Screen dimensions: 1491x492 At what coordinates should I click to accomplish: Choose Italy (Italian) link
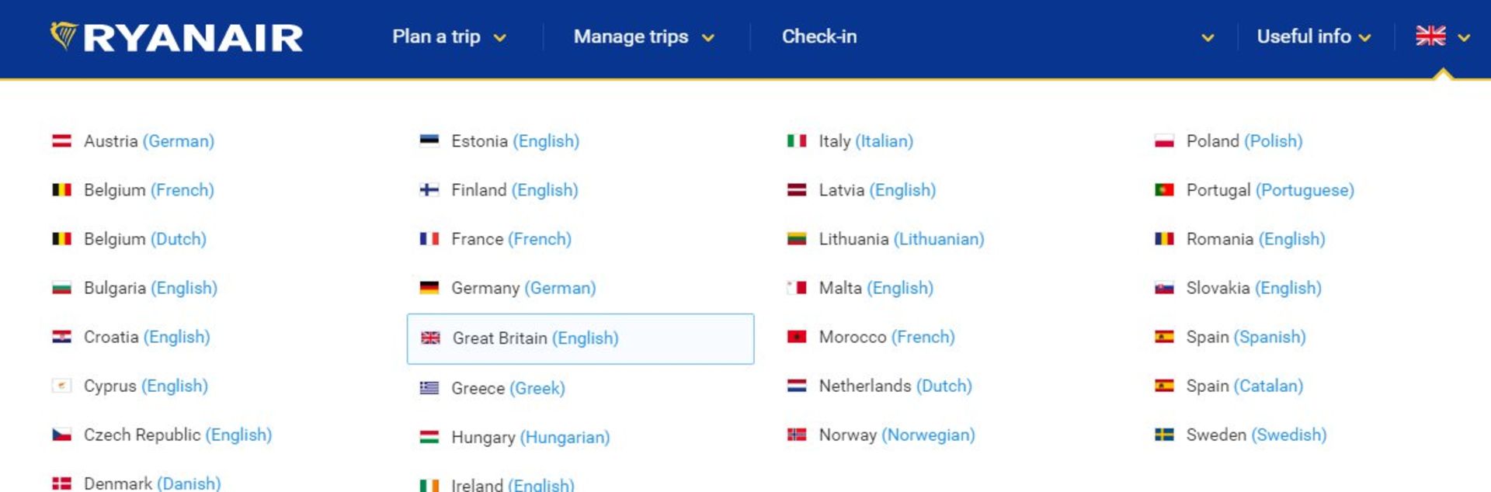coord(866,141)
